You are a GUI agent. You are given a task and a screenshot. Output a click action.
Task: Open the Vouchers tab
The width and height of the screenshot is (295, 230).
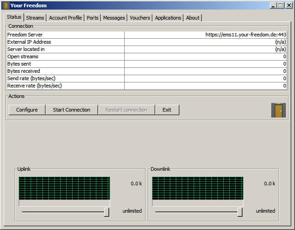tap(140, 18)
